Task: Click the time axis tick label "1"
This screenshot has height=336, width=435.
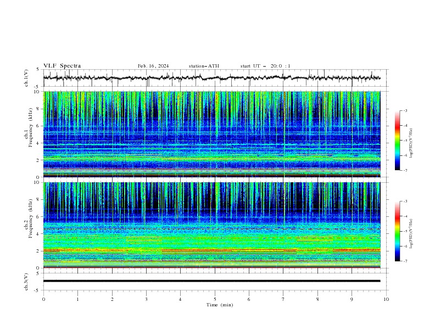Action: click(77, 299)
